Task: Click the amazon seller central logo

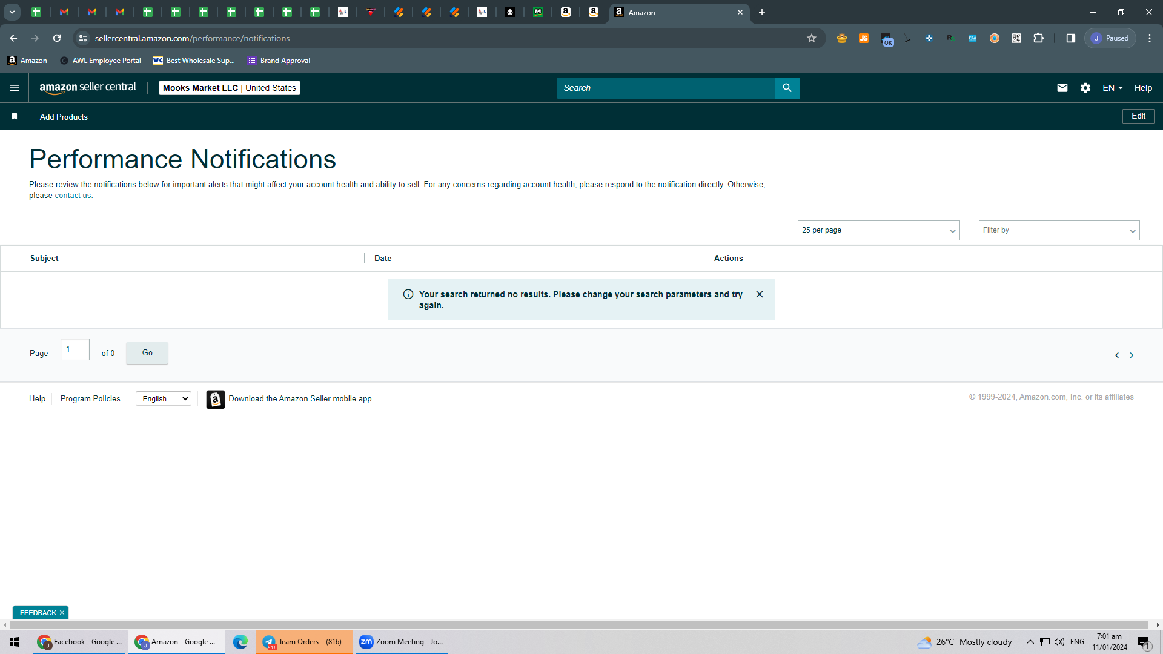Action: point(88,88)
